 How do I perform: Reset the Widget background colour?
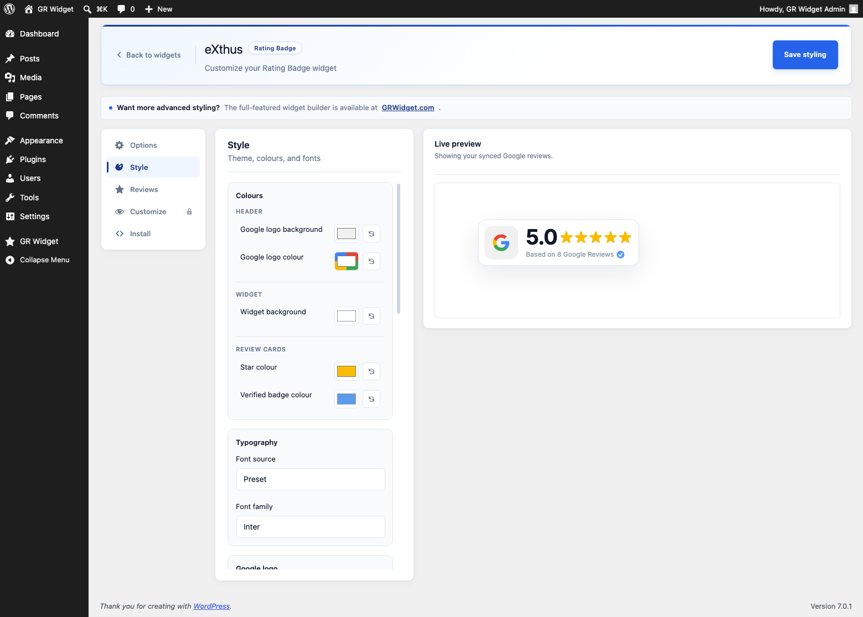pyautogui.click(x=371, y=316)
